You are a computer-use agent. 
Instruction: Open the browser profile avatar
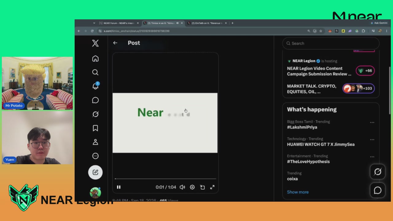(x=380, y=31)
